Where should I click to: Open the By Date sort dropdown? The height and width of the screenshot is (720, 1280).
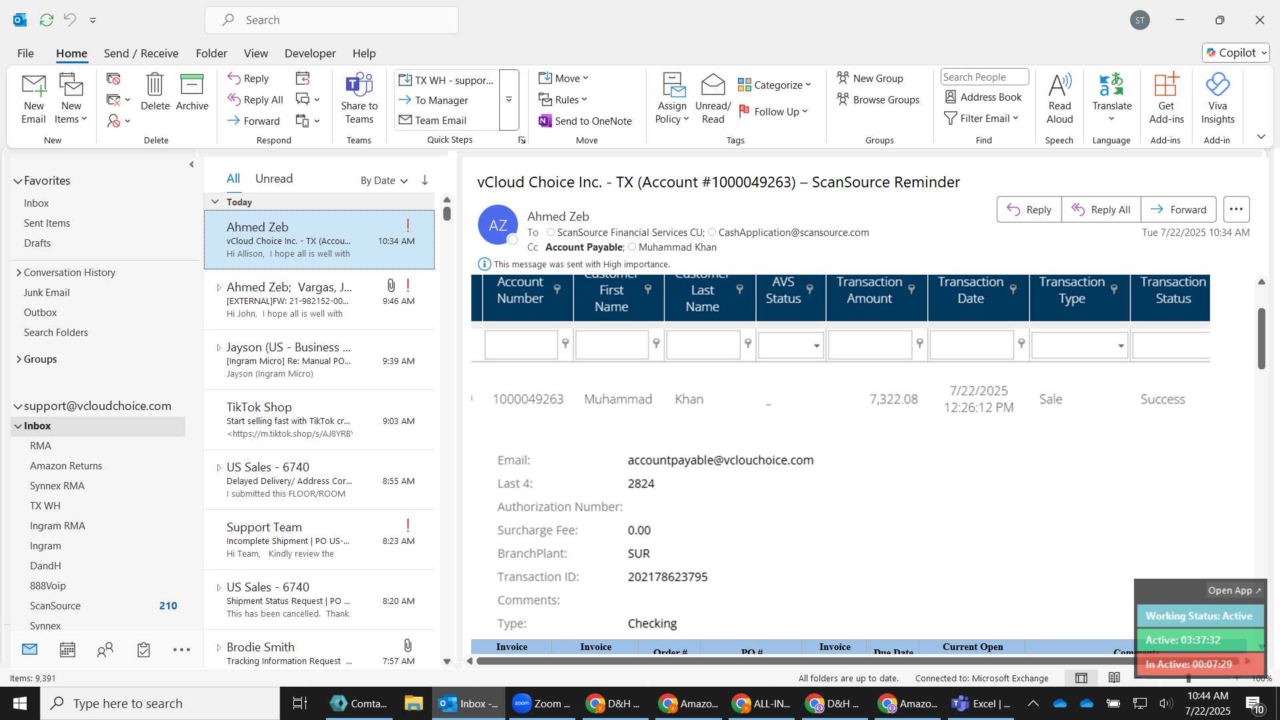384,180
